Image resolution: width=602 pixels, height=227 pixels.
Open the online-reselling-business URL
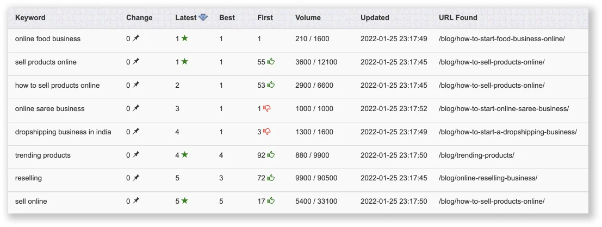click(488, 178)
